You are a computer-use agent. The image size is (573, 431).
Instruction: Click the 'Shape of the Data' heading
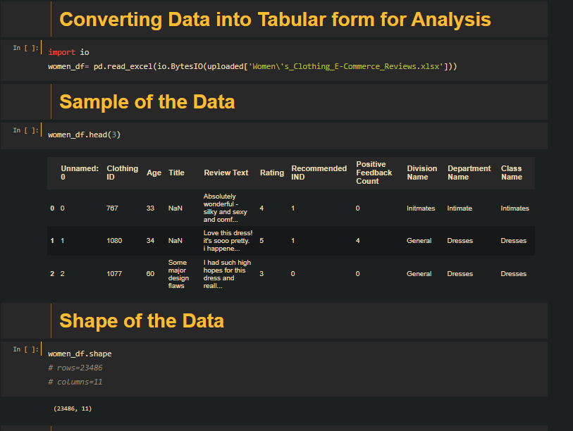(x=142, y=321)
